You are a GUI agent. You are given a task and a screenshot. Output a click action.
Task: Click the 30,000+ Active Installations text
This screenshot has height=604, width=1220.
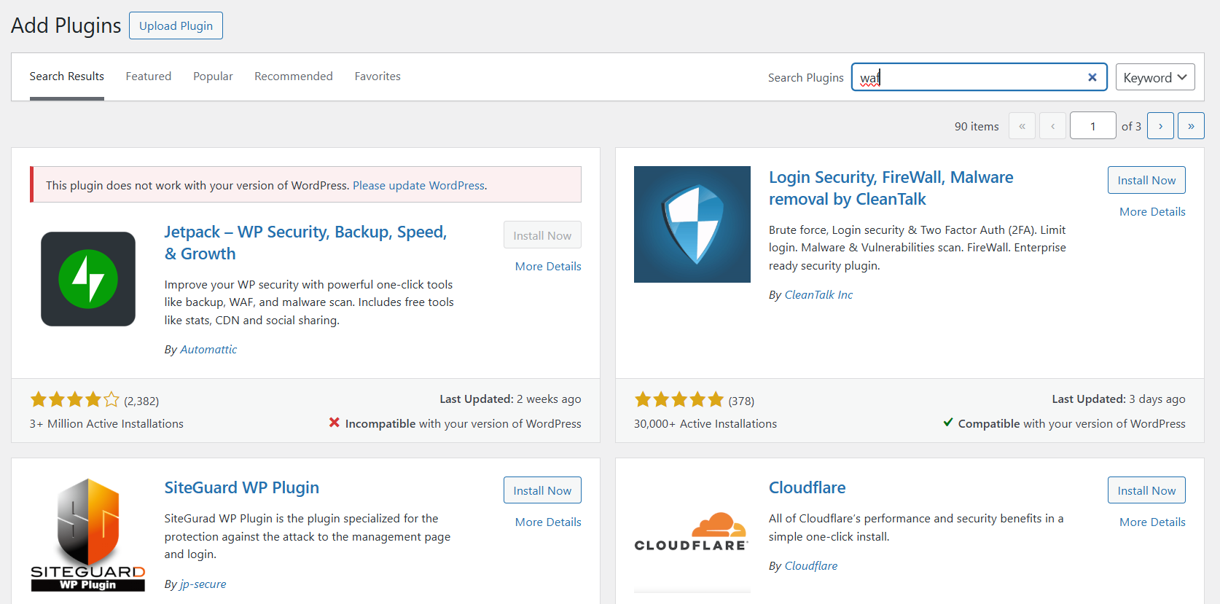(705, 424)
